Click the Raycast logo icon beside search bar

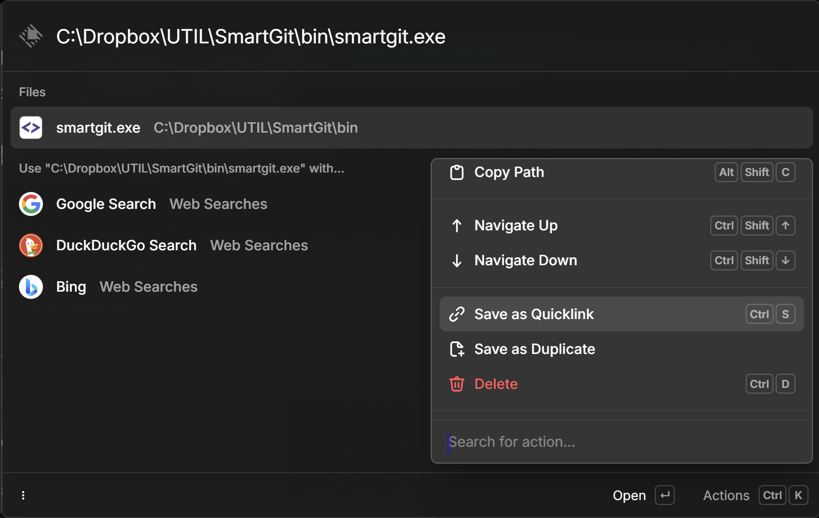[31, 36]
